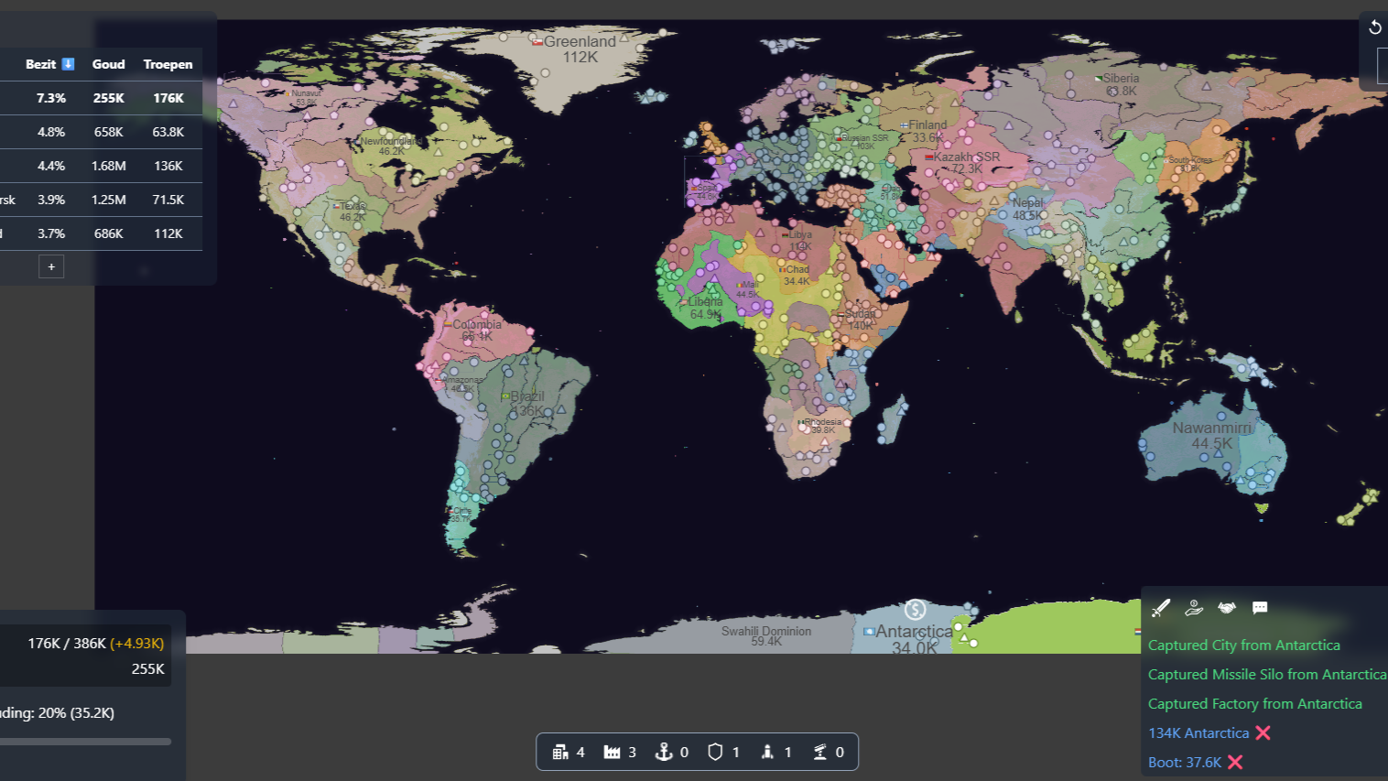Click the Captured City from Antarctica message
Image resolution: width=1388 pixels, height=781 pixels.
tap(1243, 645)
